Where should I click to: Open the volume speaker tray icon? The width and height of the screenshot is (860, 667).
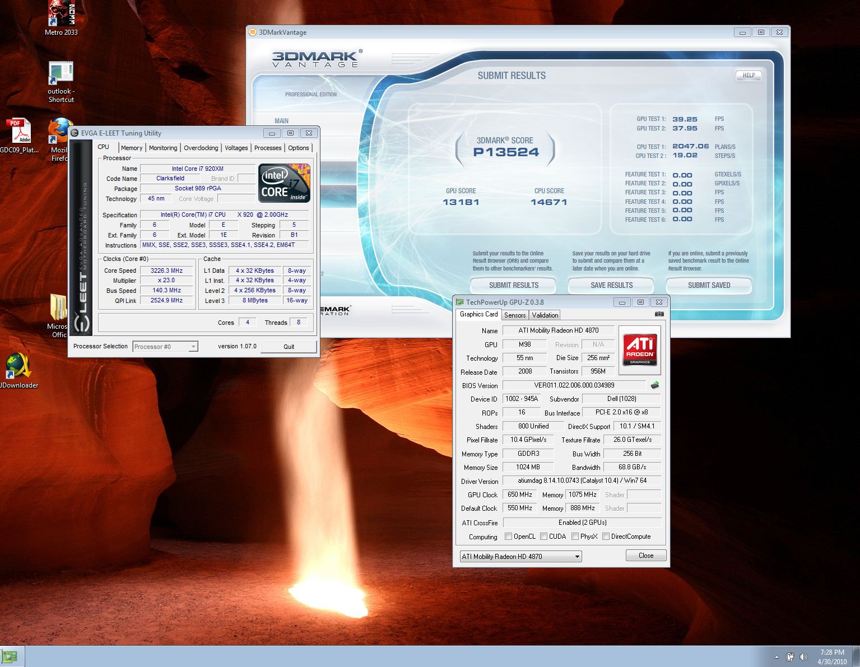tap(804, 657)
